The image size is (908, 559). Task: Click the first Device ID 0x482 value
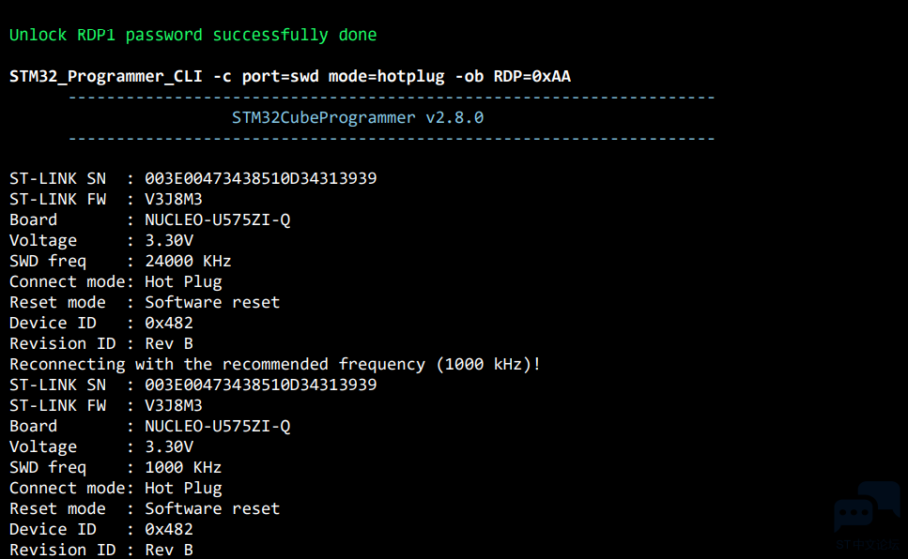pyautogui.click(x=168, y=323)
